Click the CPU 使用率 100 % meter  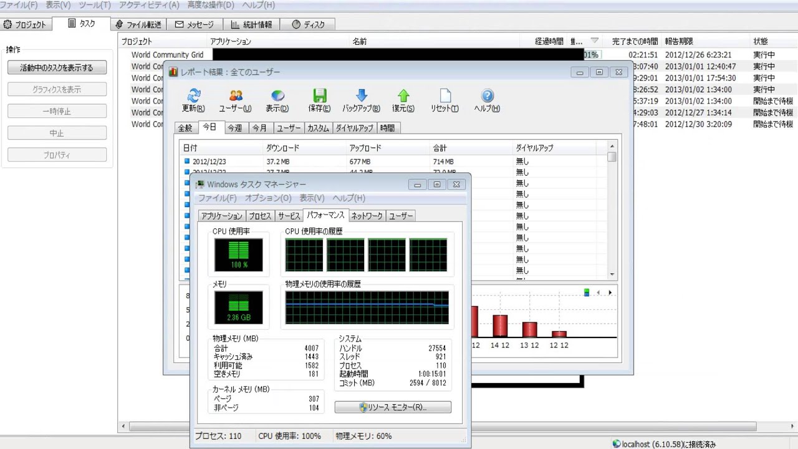[x=239, y=254]
